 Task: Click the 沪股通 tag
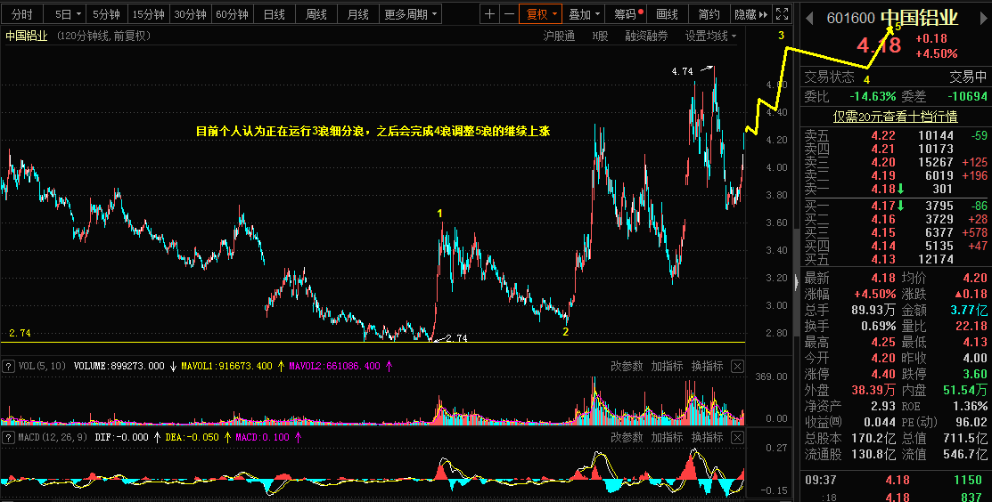tap(559, 36)
